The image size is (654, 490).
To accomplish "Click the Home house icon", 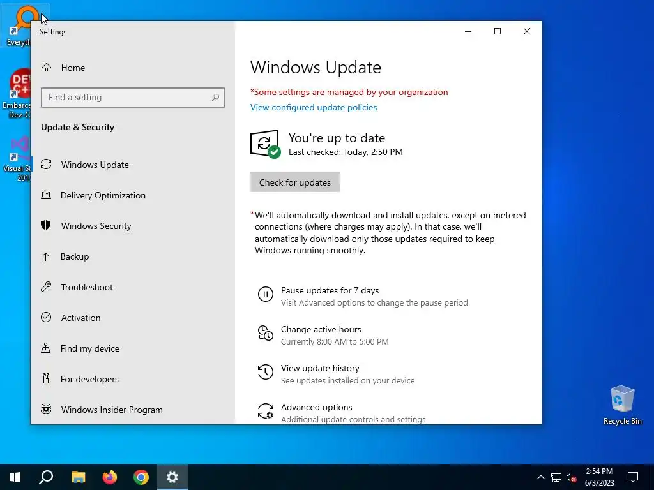I will coord(46,68).
